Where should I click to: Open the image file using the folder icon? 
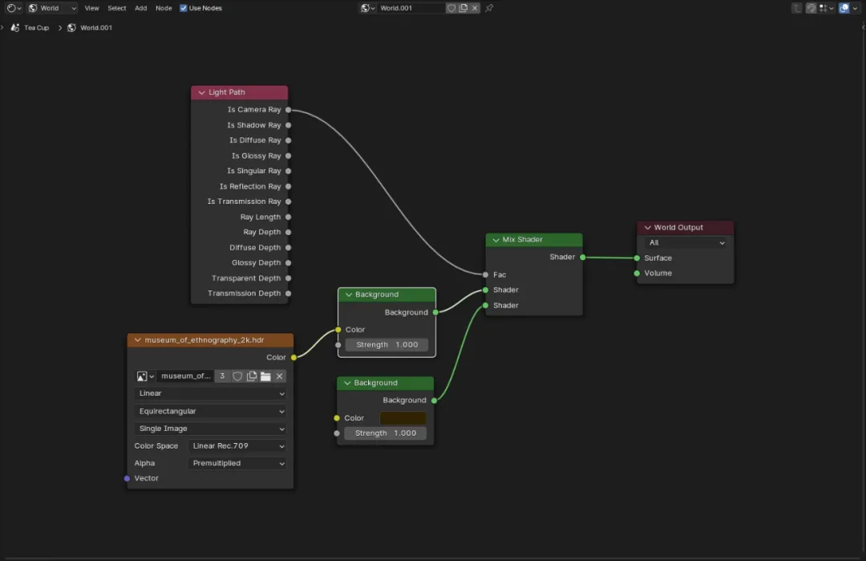coord(265,376)
